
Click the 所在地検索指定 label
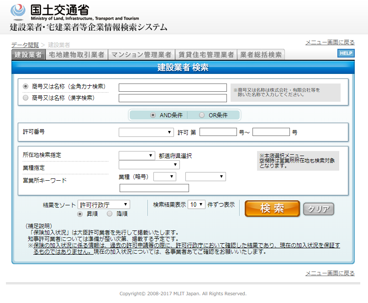tap(42, 155)
